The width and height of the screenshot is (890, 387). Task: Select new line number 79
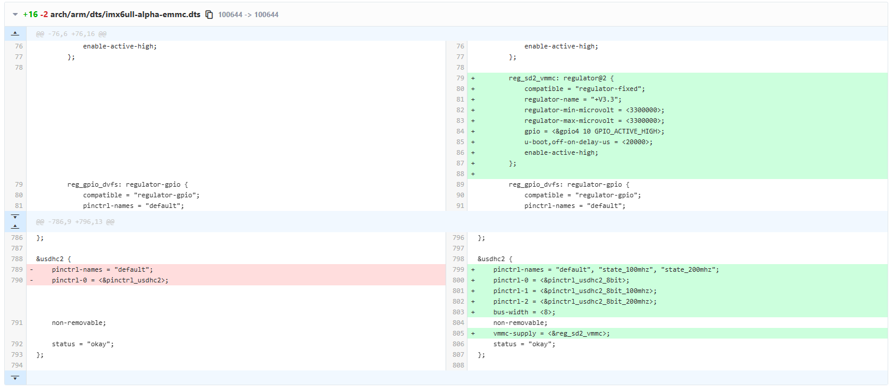[460, 78]
